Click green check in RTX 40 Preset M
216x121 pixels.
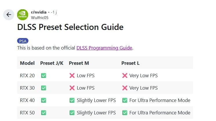click(72, 100)
